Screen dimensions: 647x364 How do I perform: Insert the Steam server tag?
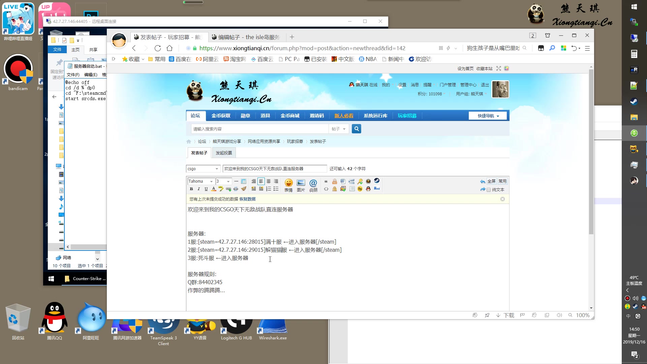click(377, 181)
